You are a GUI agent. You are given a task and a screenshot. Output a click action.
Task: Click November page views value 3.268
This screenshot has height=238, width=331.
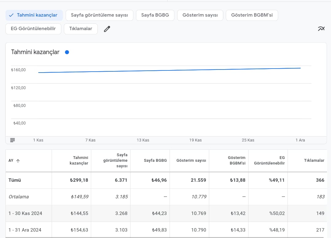(121, 213)
